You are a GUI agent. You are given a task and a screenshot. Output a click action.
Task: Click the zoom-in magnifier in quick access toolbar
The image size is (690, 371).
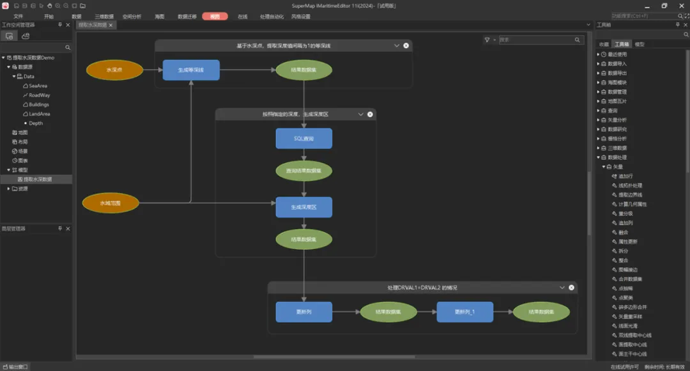[57, 6]
